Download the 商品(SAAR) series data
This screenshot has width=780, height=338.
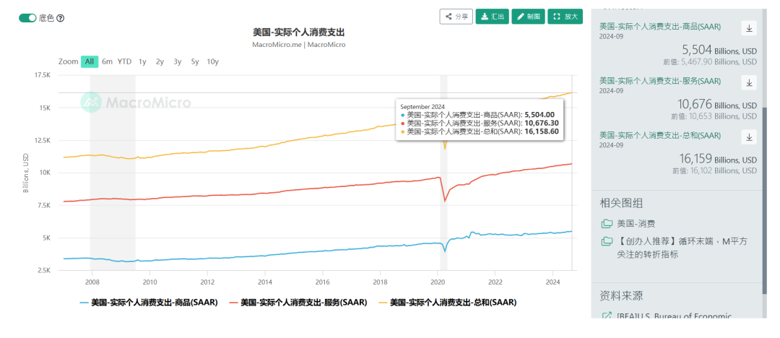[749, 28]
